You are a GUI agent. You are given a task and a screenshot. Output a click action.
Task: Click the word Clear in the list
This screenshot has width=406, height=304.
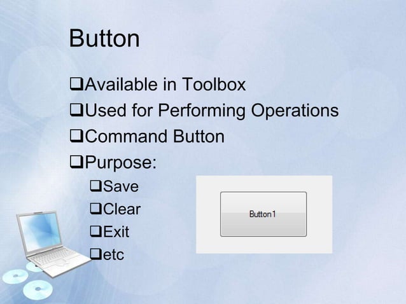pos(122,209)
